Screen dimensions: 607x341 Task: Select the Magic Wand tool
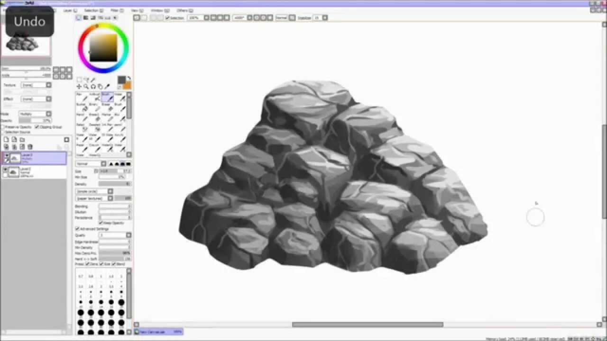[x=93, y=80]
